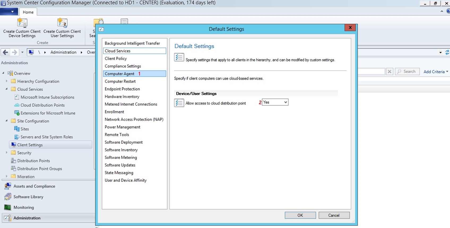Click Extensions for Microsoft Intune icon
This screenshot has width=450, height=228.
[x=17, y=113]
